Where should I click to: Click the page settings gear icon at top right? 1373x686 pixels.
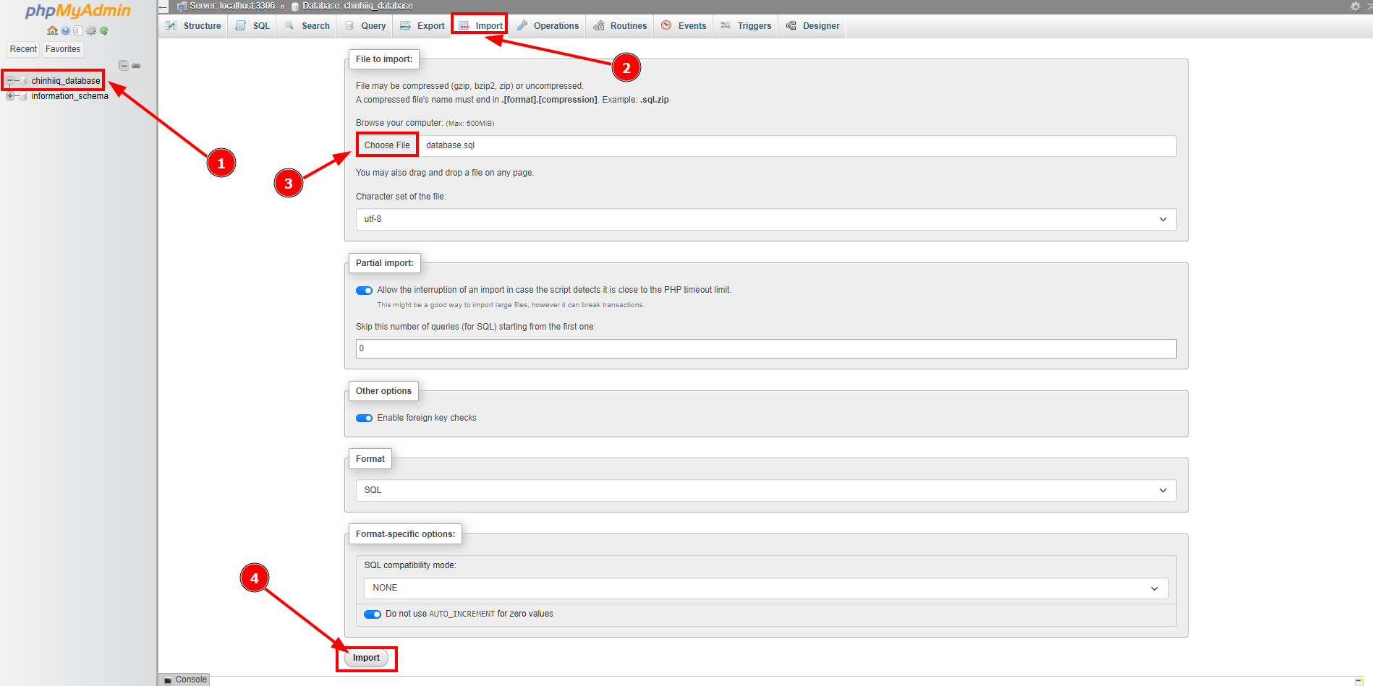coord(1356,7)
